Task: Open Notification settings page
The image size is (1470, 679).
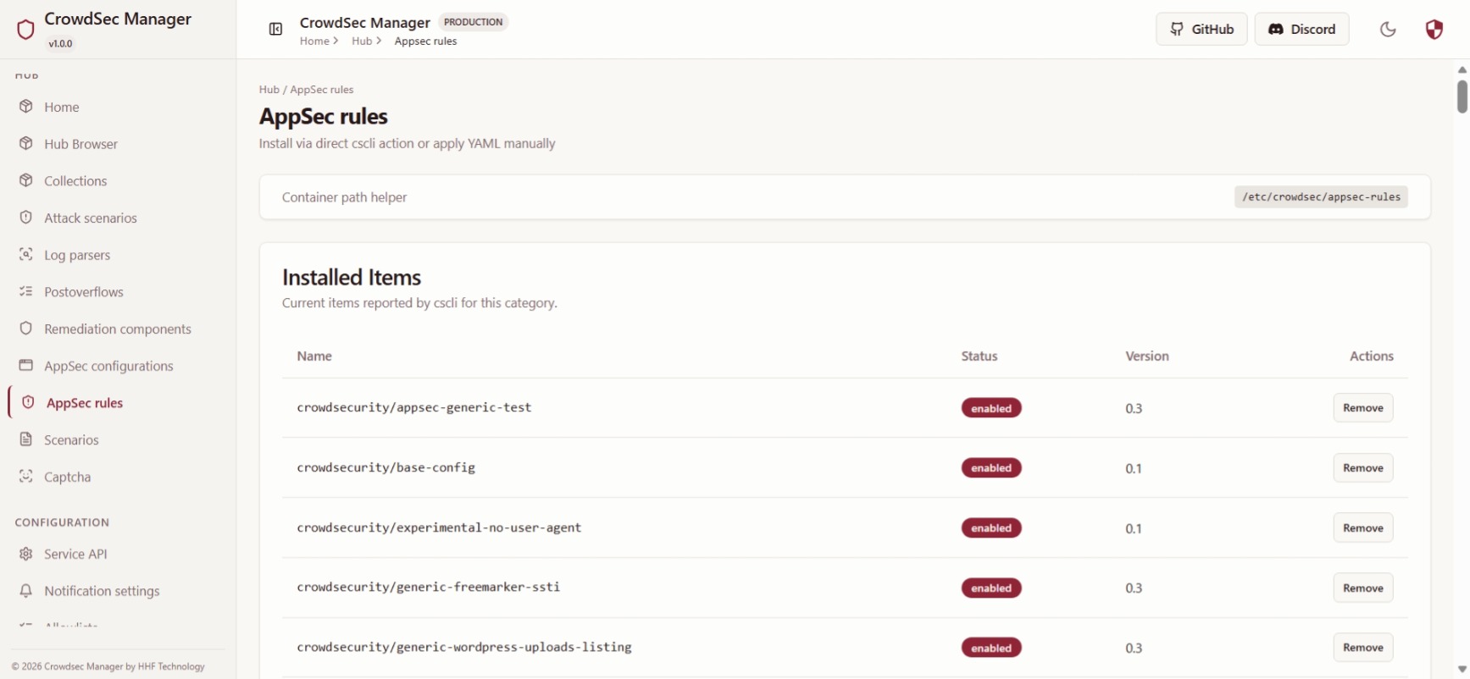Action: pos(118,591)
